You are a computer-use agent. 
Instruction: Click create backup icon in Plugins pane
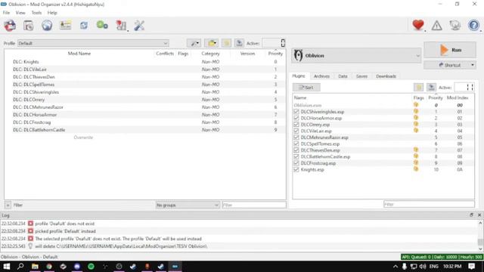(432, 88)
